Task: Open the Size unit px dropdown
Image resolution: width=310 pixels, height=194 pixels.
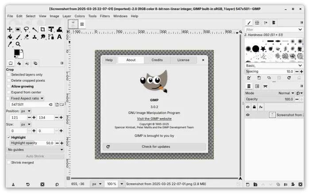Action: pyautogui.click(x=26, y=124)
